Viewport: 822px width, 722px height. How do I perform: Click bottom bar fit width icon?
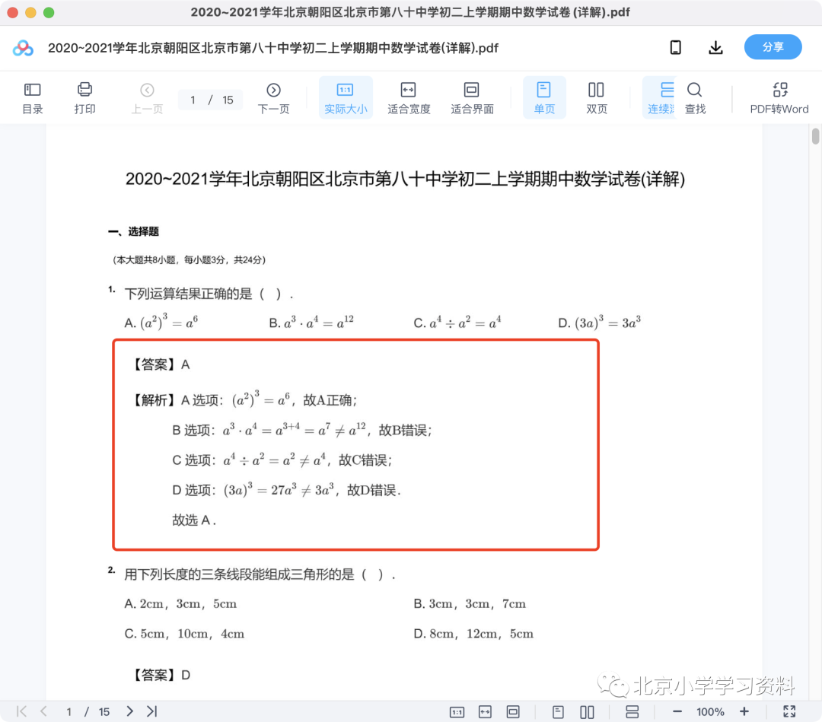click(x=486, y=711)
